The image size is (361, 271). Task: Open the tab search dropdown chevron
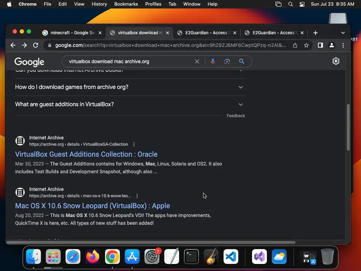pyautogui.click(x=343, y=33)
